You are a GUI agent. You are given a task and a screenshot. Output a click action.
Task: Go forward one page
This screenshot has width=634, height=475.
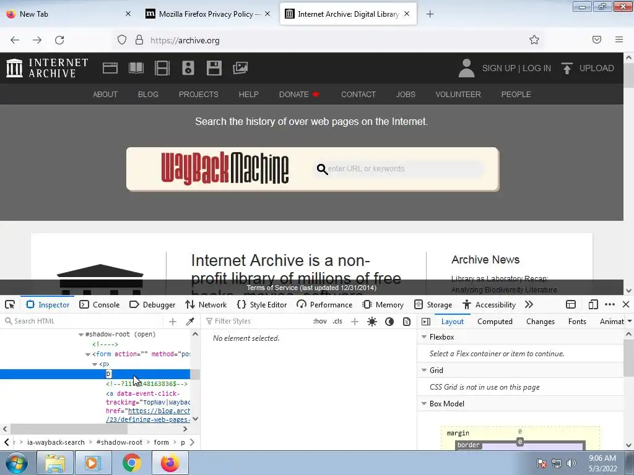click(x=37, y=40)
